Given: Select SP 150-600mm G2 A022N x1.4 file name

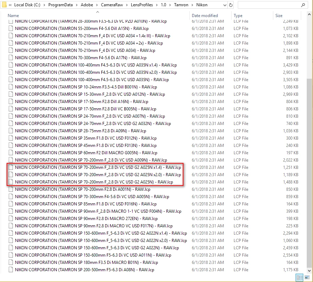Looking at the screenshot, I should [x=101, y=233].
